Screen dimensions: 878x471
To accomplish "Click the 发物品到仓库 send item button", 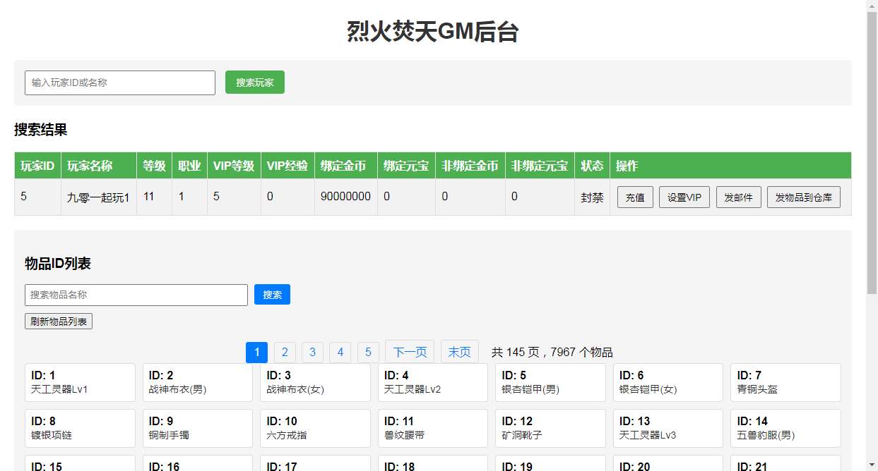I will tap(803, 197).
